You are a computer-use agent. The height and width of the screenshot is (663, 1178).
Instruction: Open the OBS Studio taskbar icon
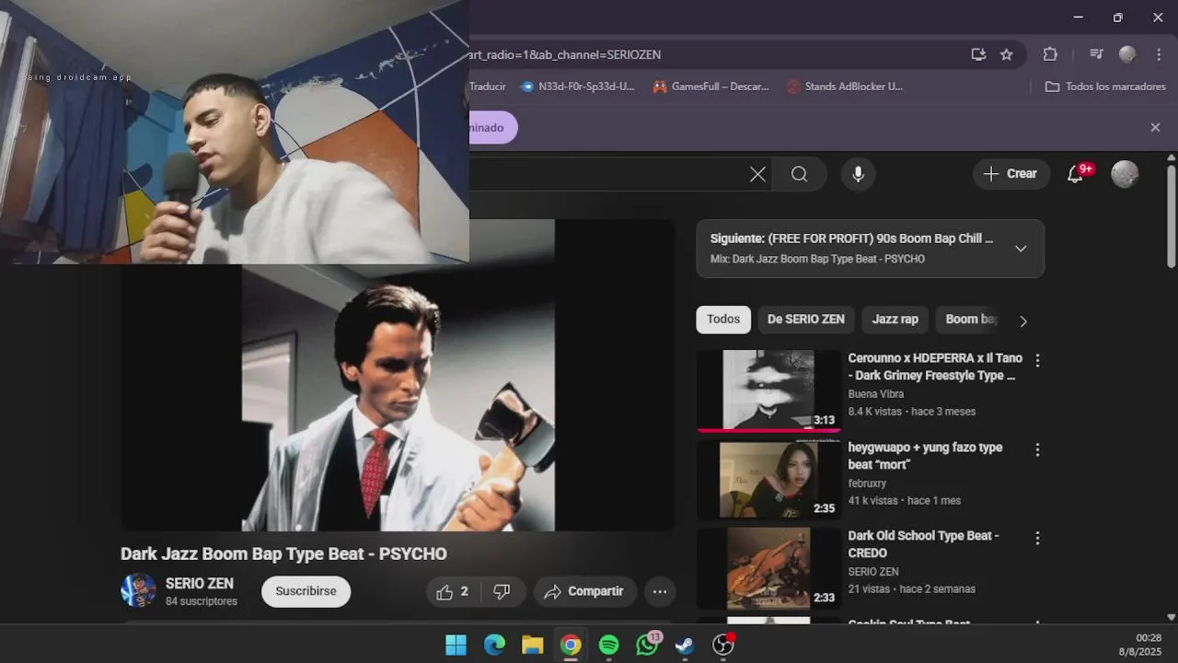(723, 645)
